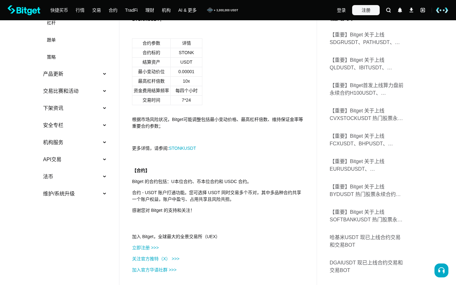Image resolution: width=456 pixels, height=285 pixels.
Task: Select the 策略 sidebar item
Action: click(51, 57)
